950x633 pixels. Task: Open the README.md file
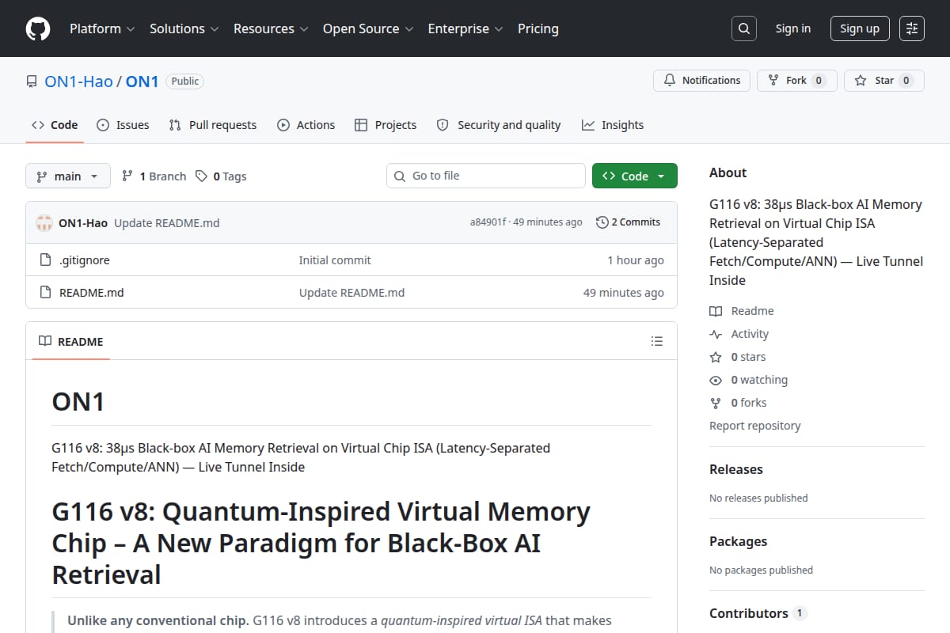92,293
